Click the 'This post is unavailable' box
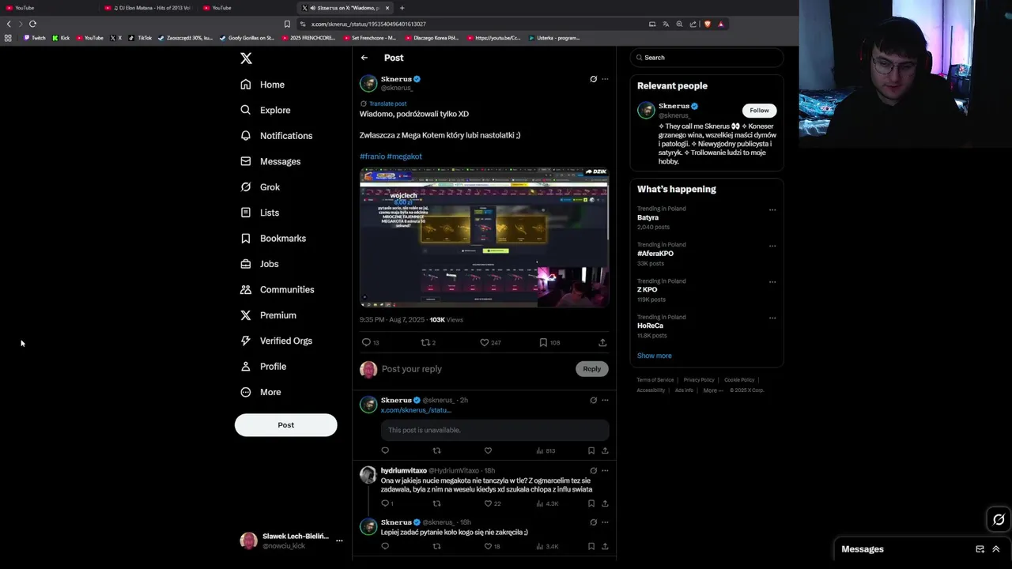Viewport: 1012px width, 569px height. (x=495, y=430)
